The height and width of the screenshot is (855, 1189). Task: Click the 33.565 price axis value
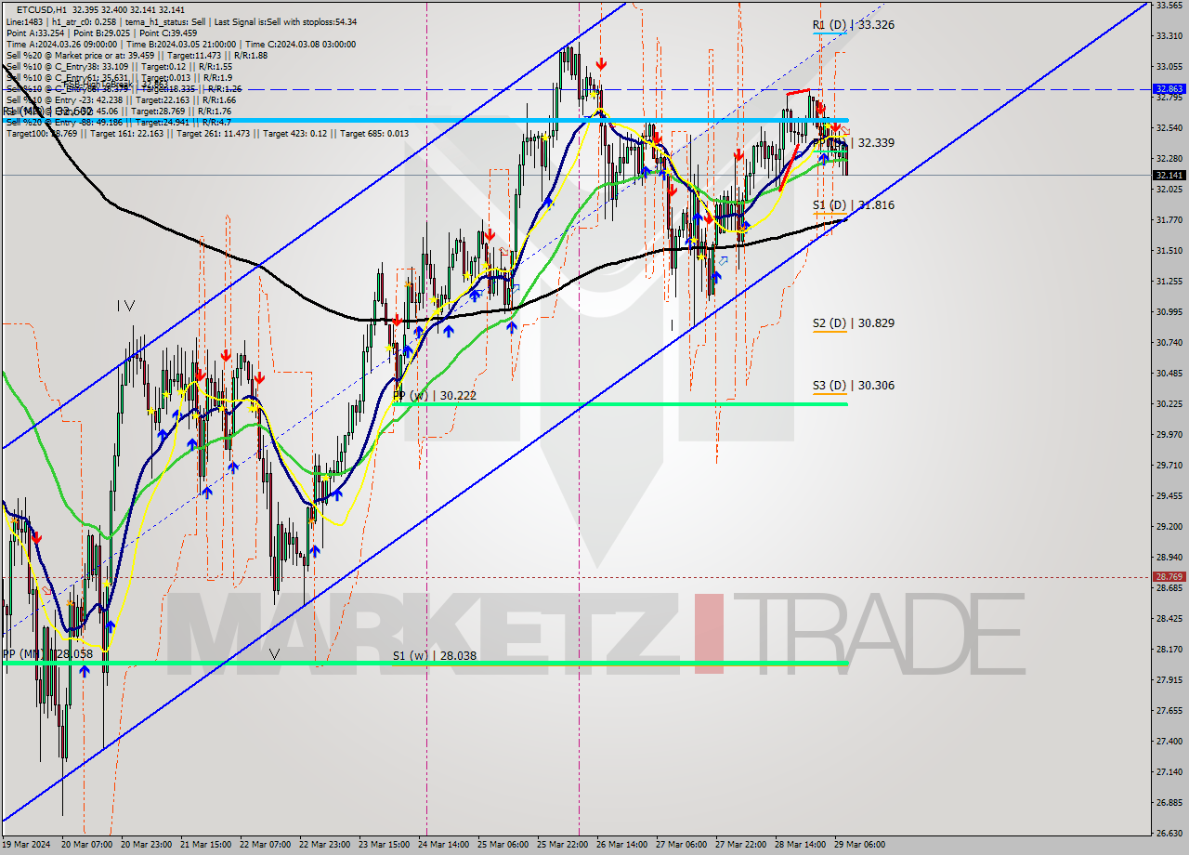pos(1169,5)
